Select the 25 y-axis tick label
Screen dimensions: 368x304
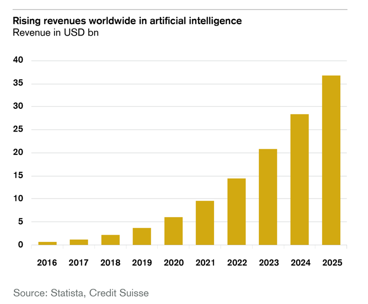click(18, 130)
